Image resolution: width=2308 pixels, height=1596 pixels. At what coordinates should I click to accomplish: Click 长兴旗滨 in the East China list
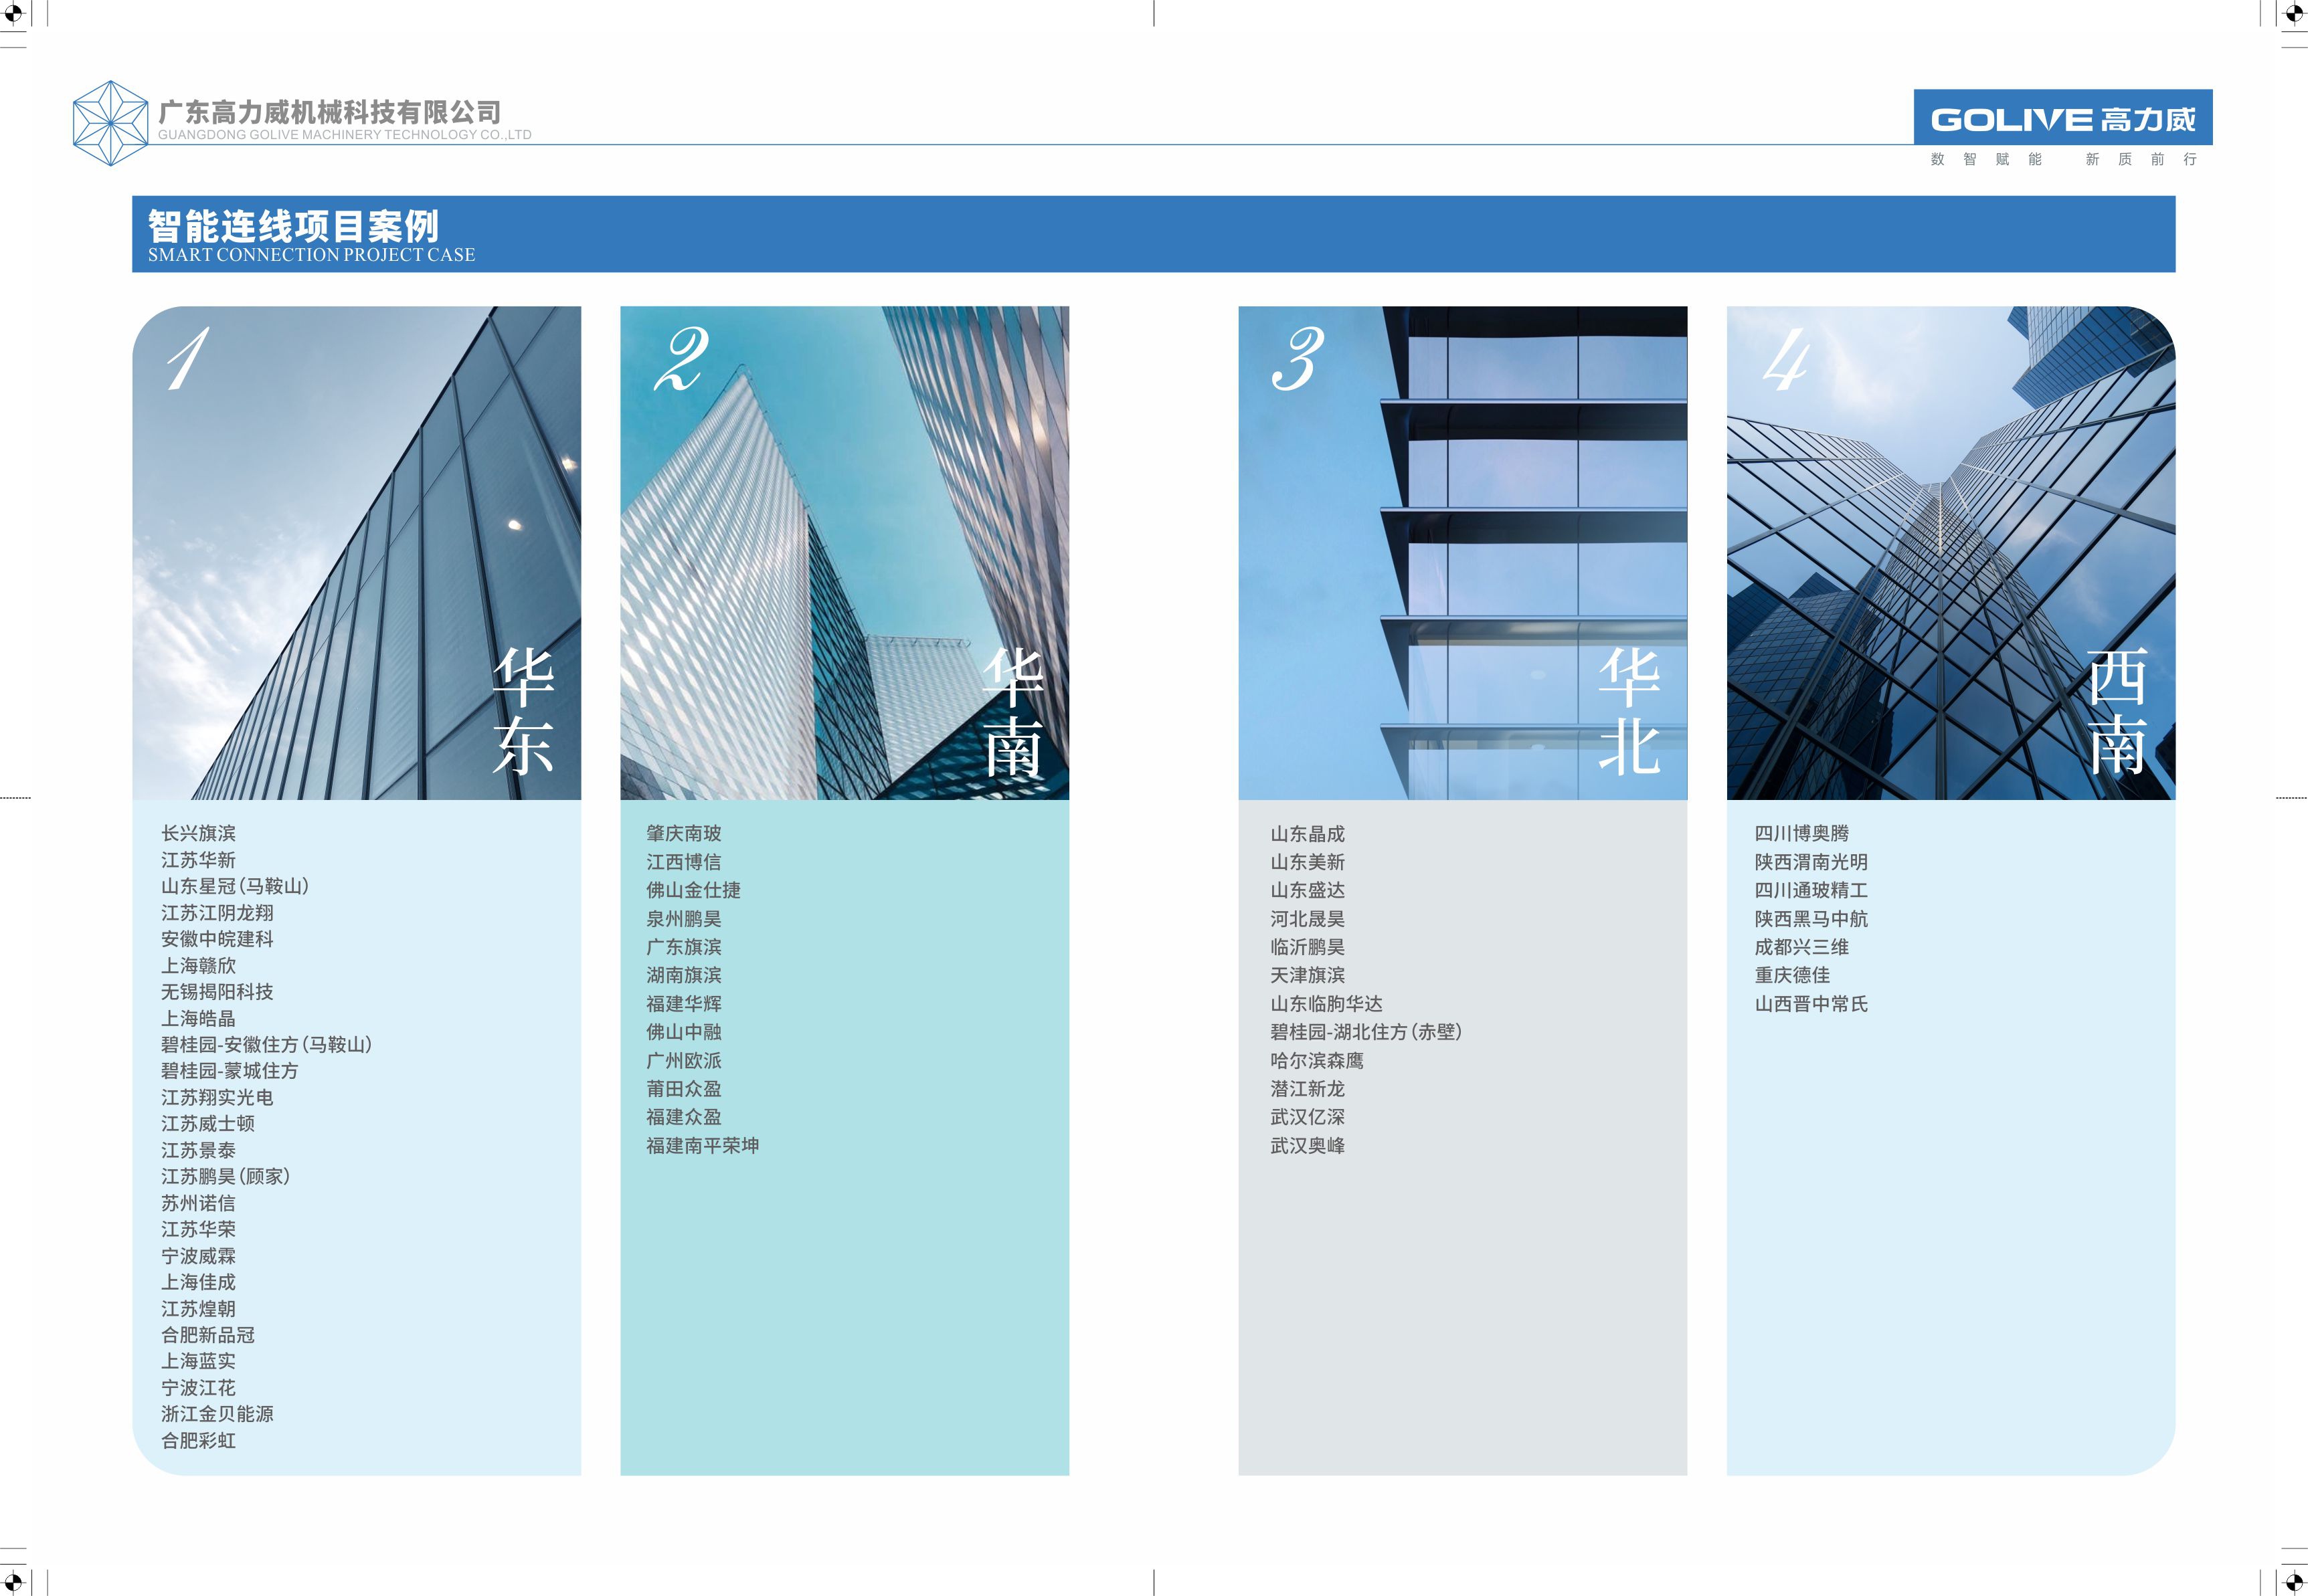198,833
